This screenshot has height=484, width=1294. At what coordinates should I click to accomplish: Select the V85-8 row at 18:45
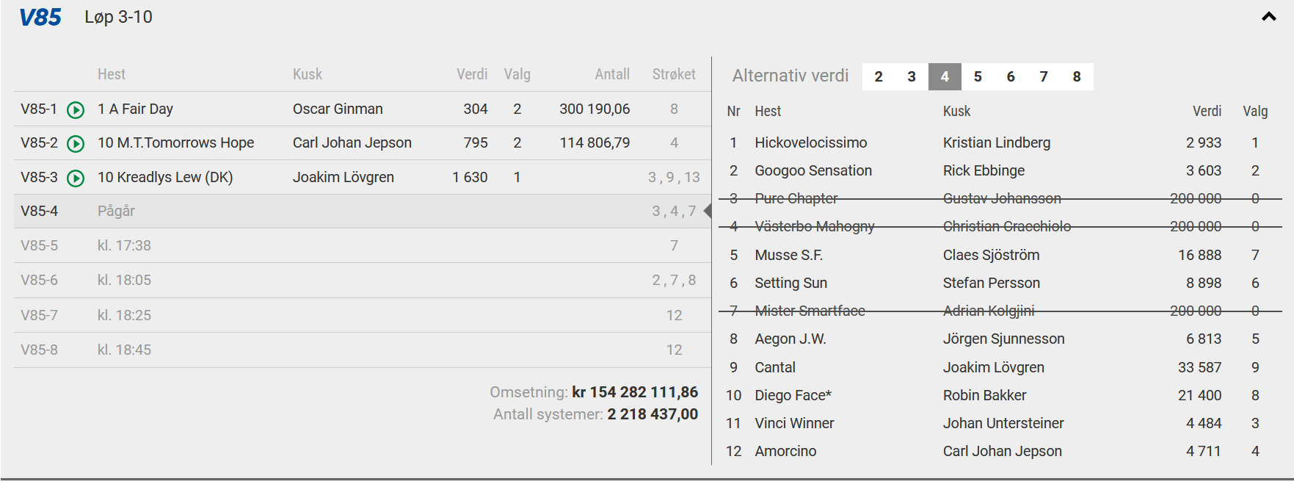[x=360, y=350]
